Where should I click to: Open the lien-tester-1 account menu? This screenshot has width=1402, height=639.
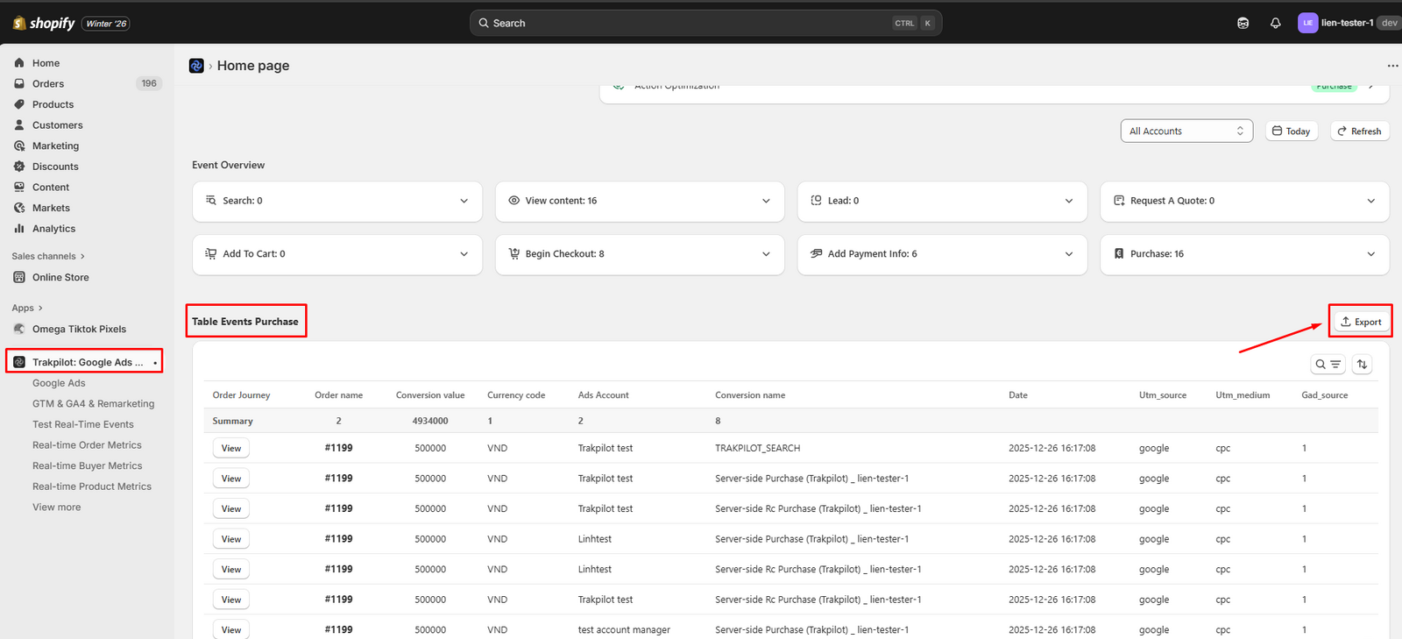coord(1348,24)
